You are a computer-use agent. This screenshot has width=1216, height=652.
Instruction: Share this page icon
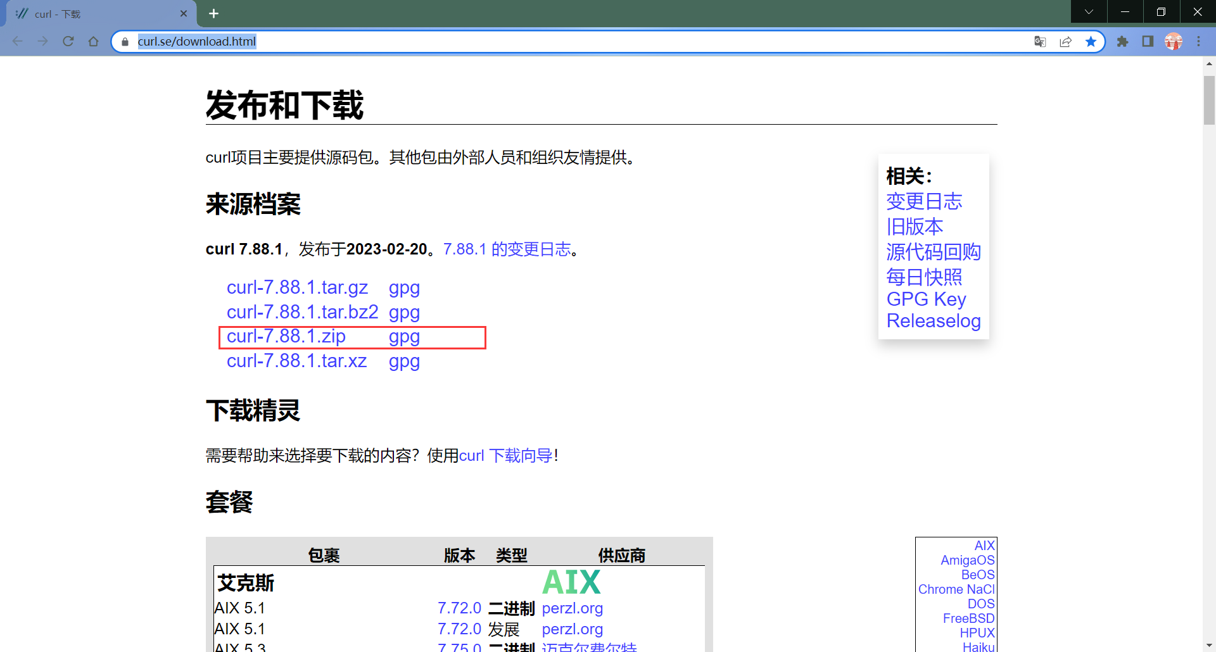1065,42
